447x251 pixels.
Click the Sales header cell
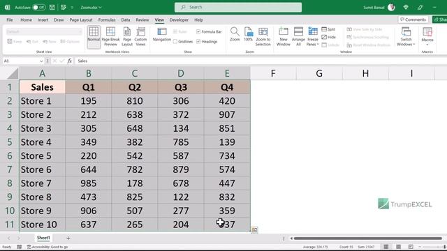coord(42,87)
